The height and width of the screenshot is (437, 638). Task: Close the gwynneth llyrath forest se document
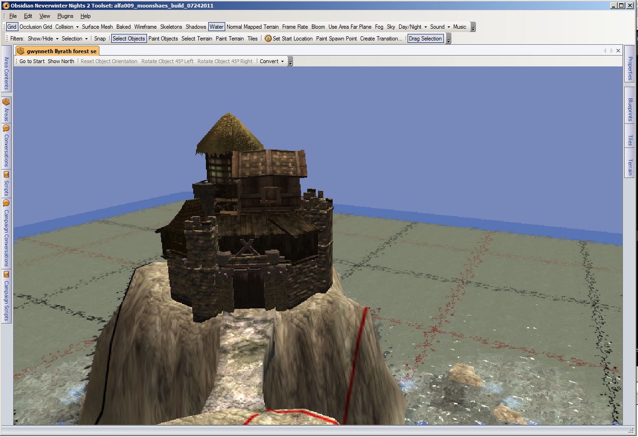click(x=618, y=50)
